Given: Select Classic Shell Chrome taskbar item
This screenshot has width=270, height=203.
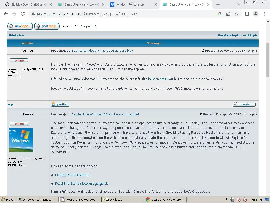Looking at the screenshot, I should (x=166, y=200).
